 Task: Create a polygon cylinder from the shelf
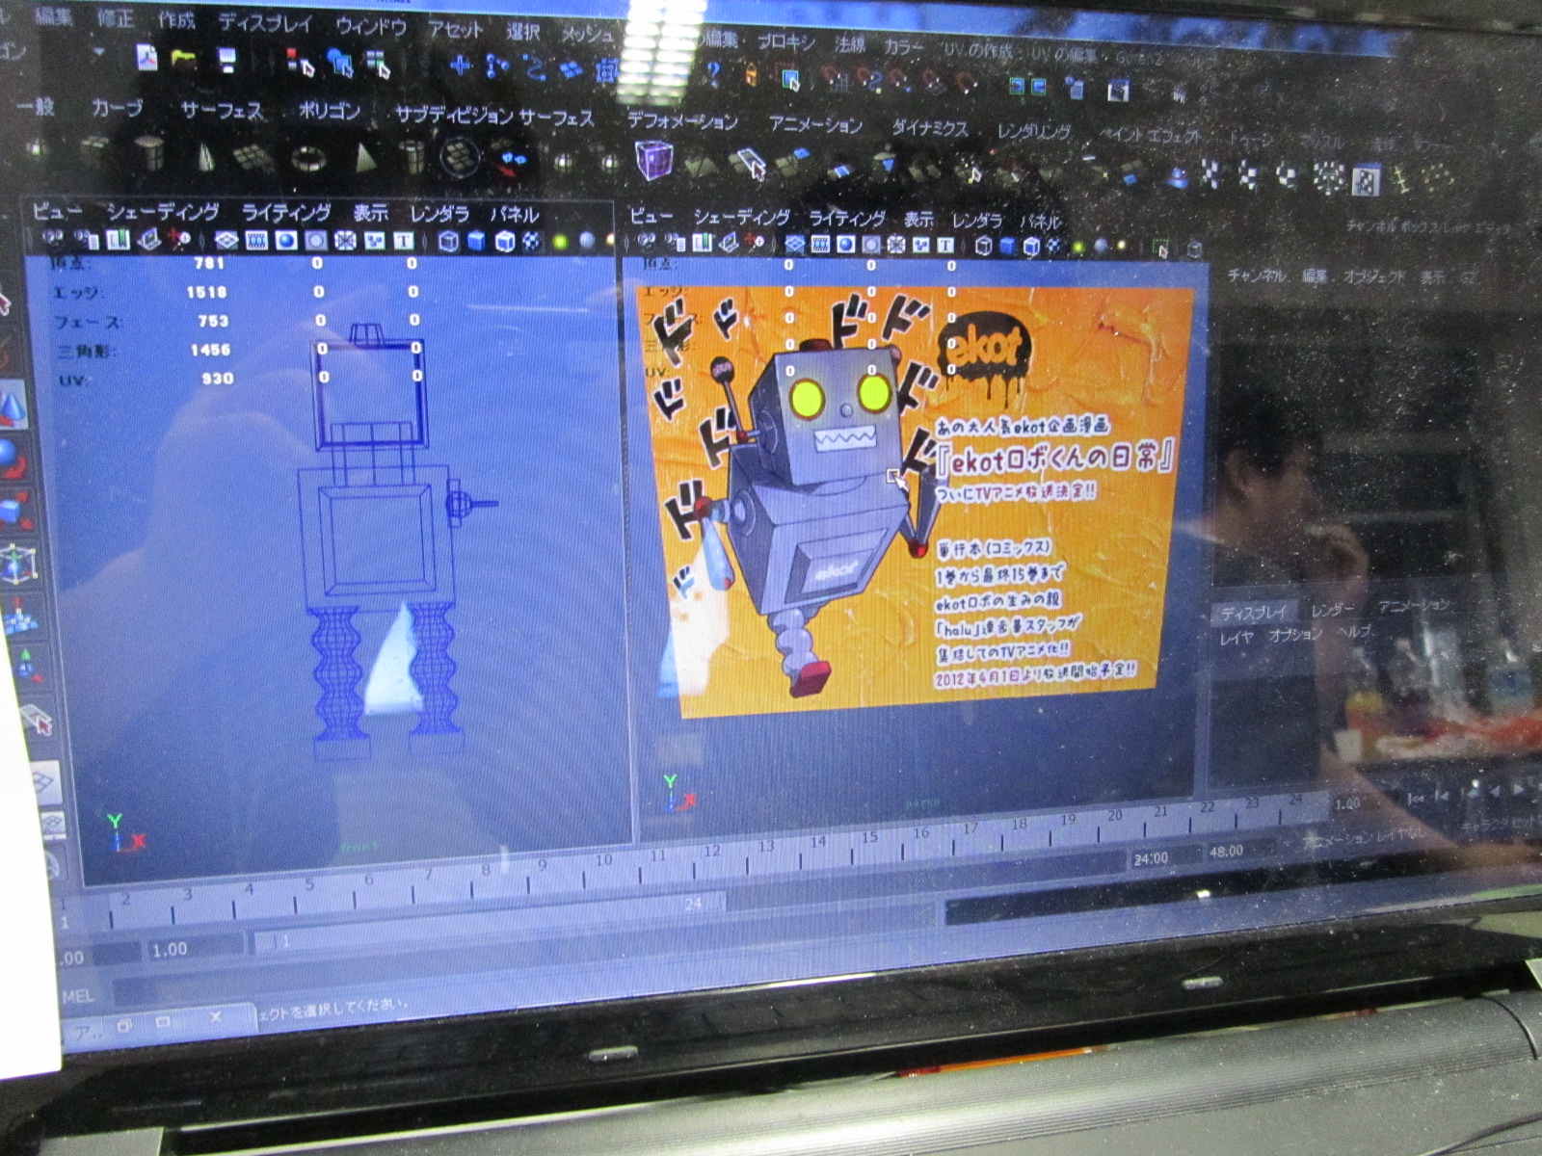[x=148, y=152]
